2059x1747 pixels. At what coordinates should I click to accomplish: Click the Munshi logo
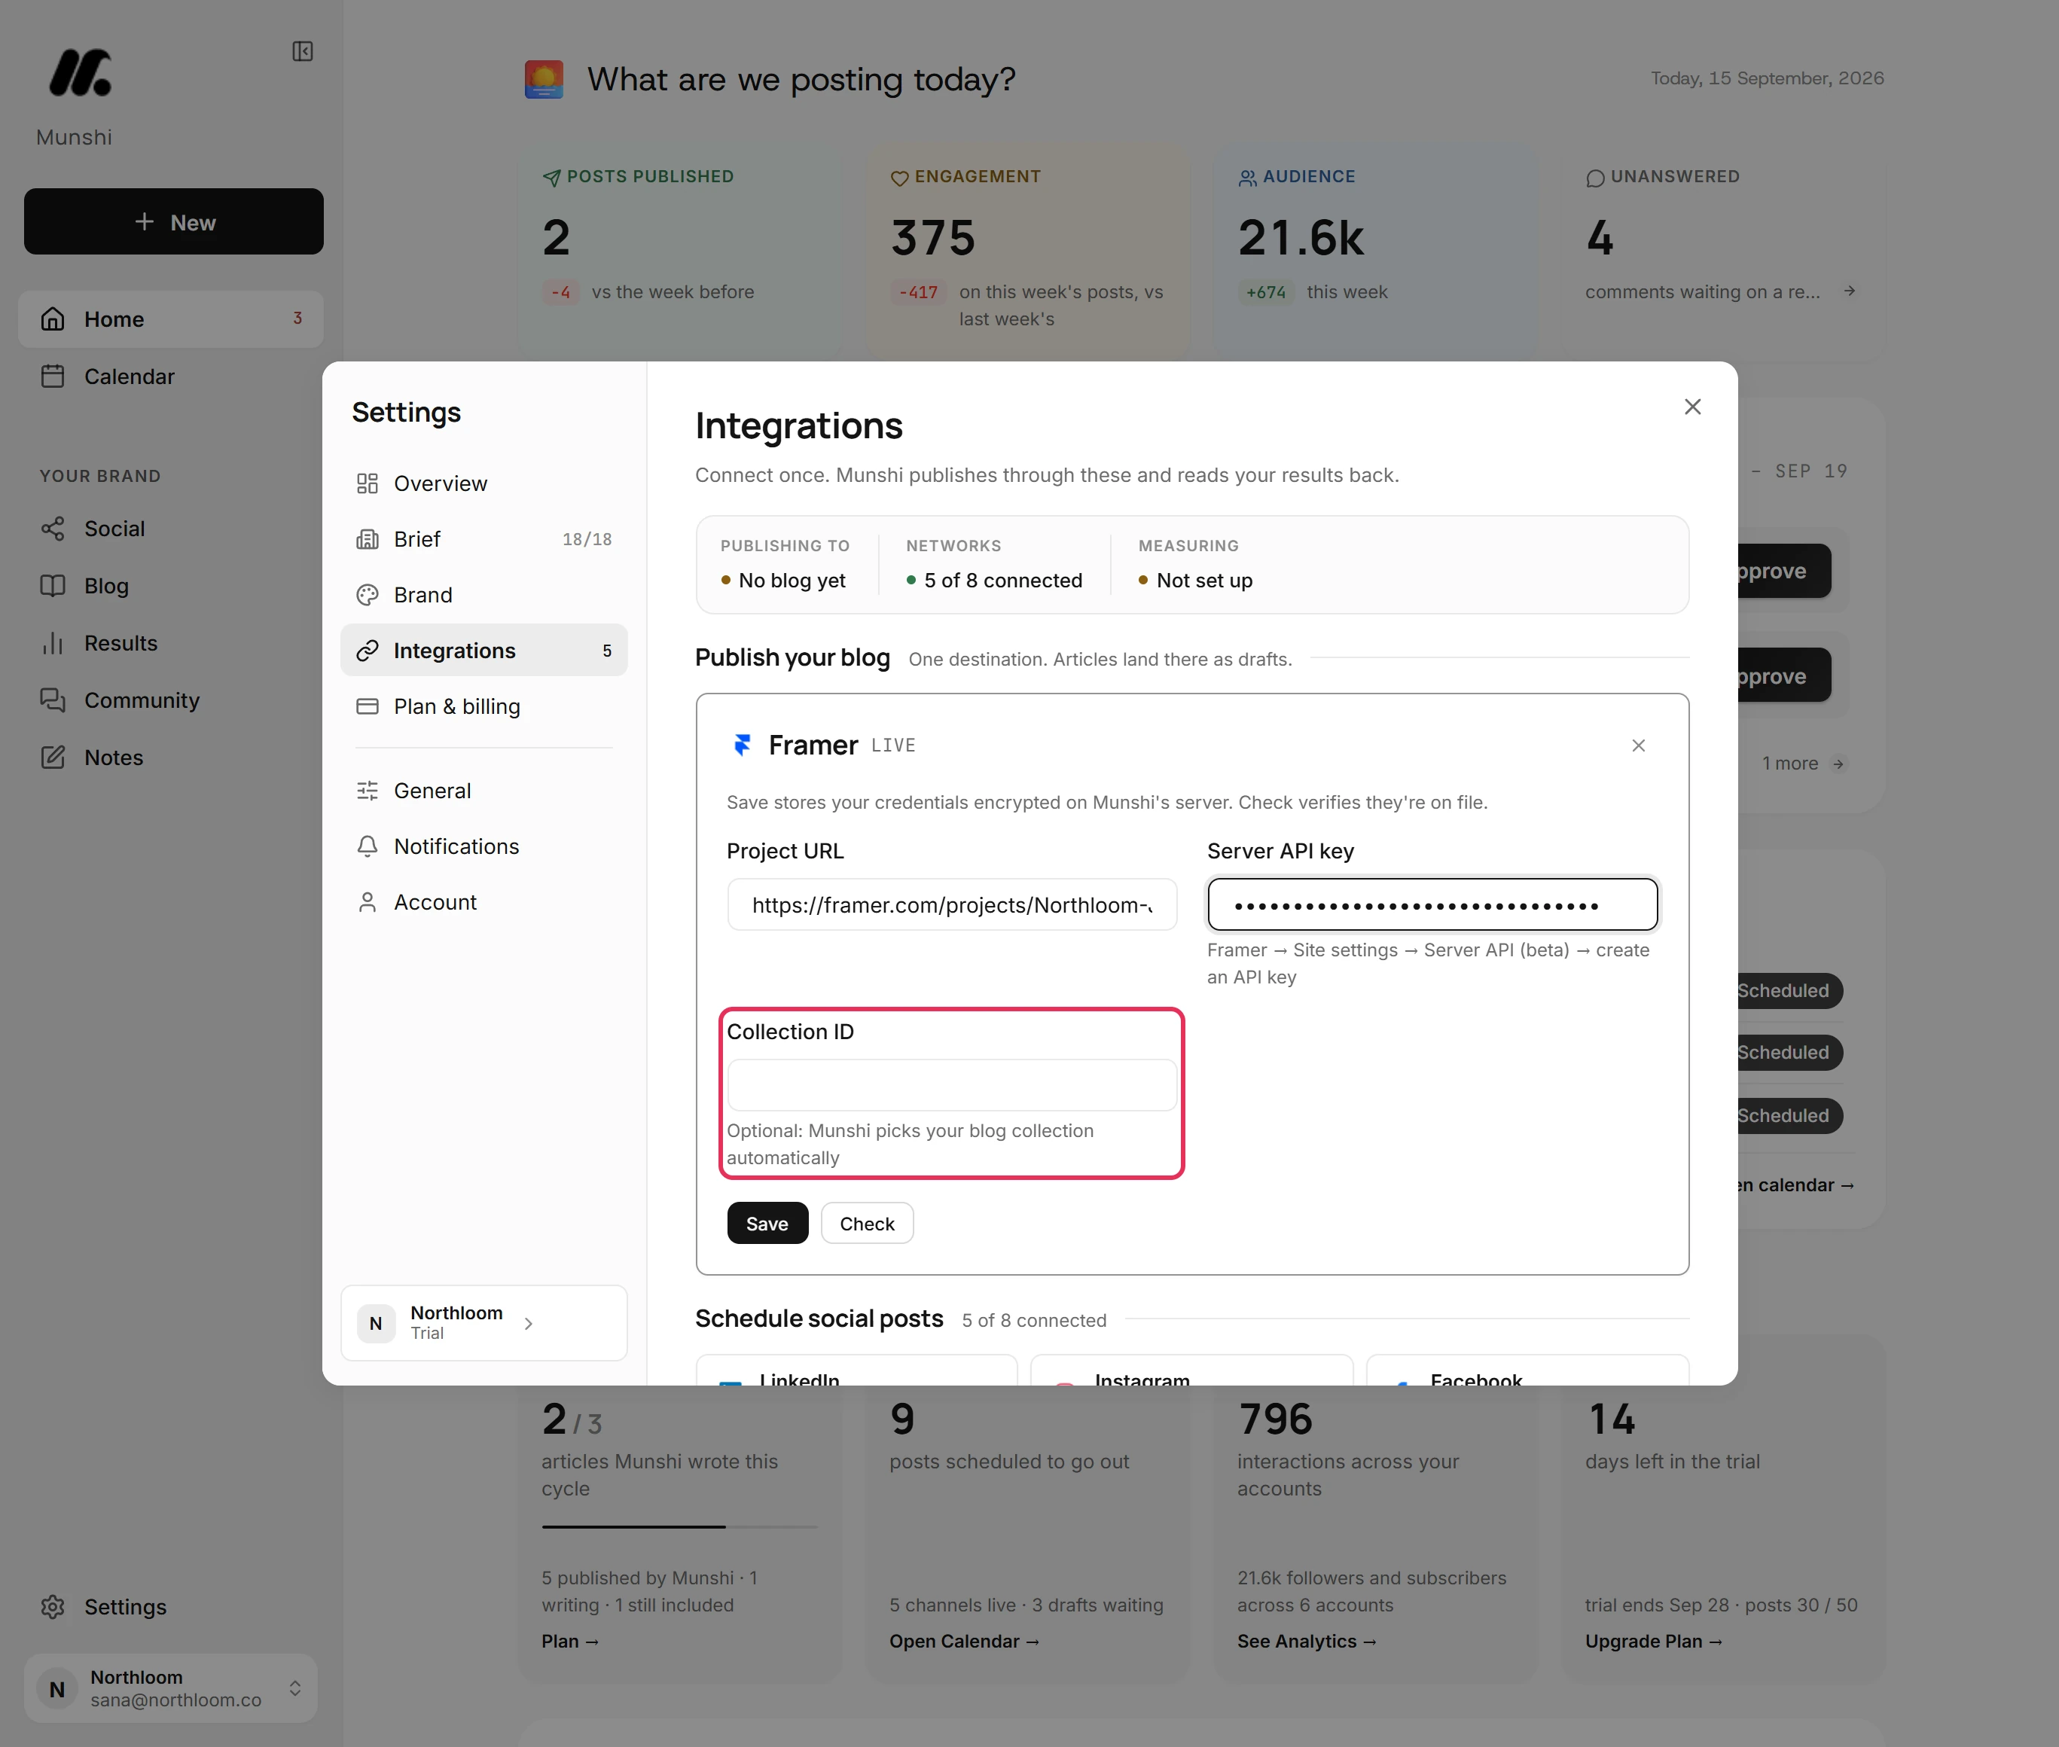pos(81,72)
